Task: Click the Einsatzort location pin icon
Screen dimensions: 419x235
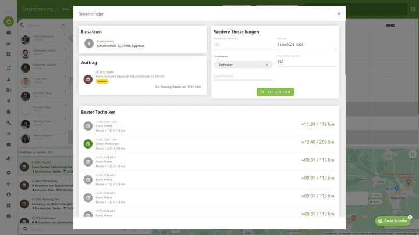Action: (89, 44)
